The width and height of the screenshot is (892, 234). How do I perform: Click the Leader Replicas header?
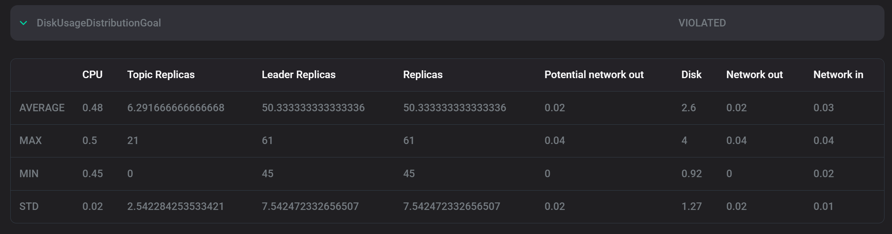tap(299, 75)
